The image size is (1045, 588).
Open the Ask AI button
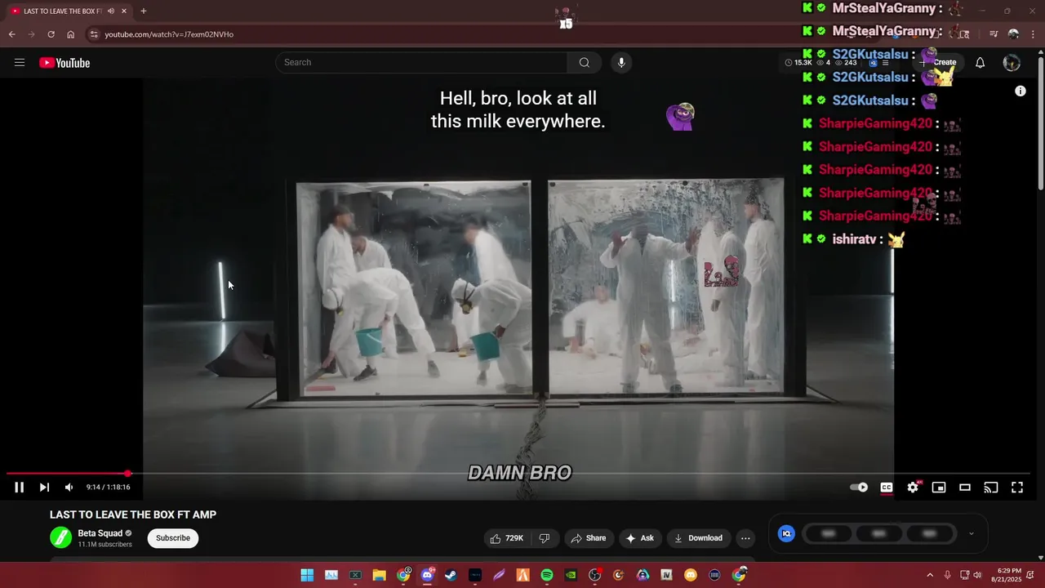640,538
